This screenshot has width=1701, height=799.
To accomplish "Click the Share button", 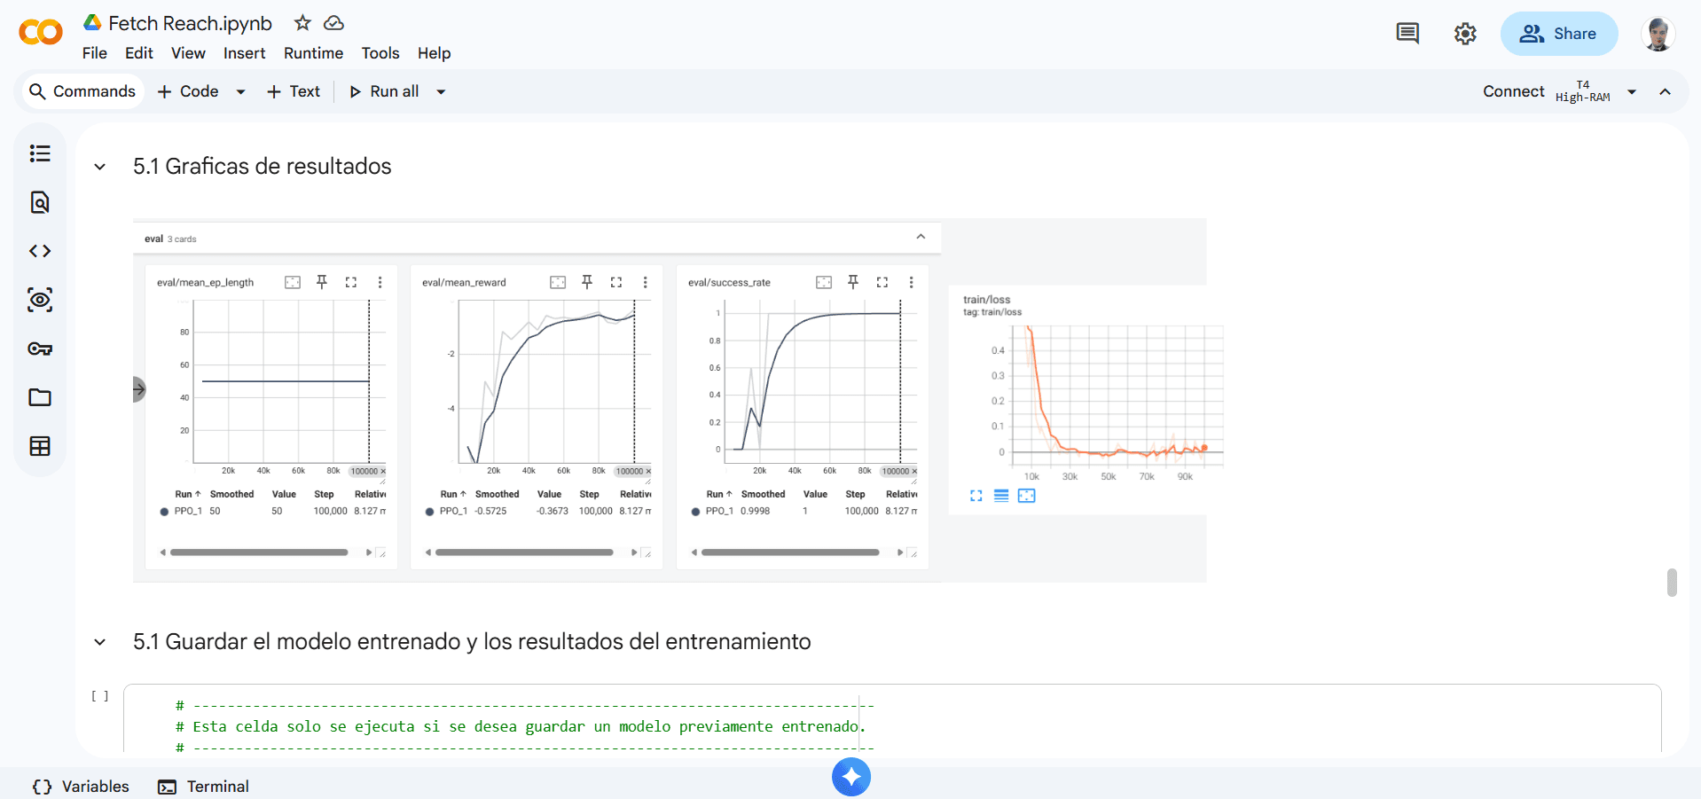I will click(1558, 34).
